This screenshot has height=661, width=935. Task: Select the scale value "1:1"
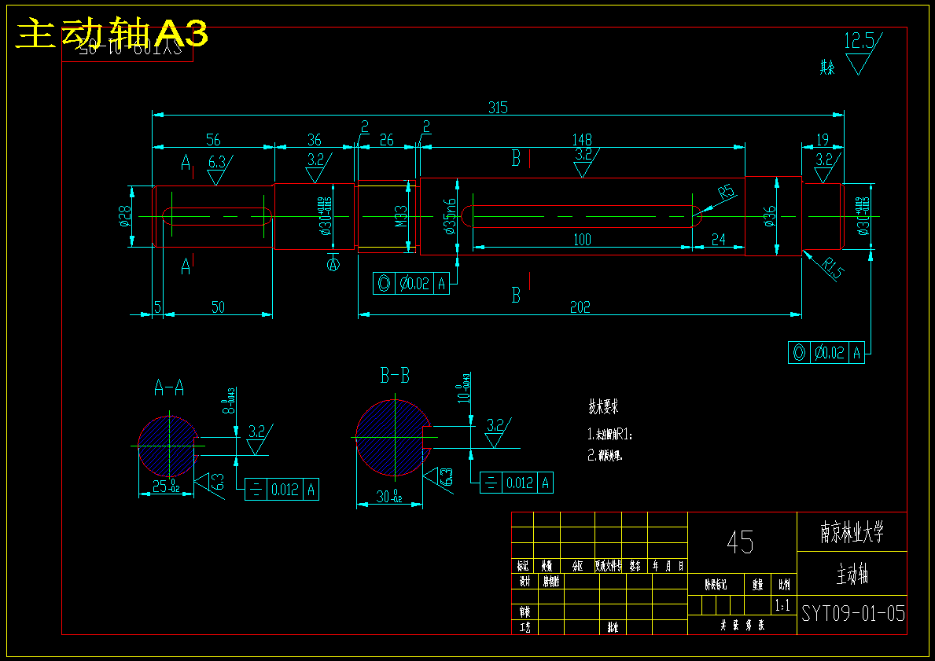782,605
